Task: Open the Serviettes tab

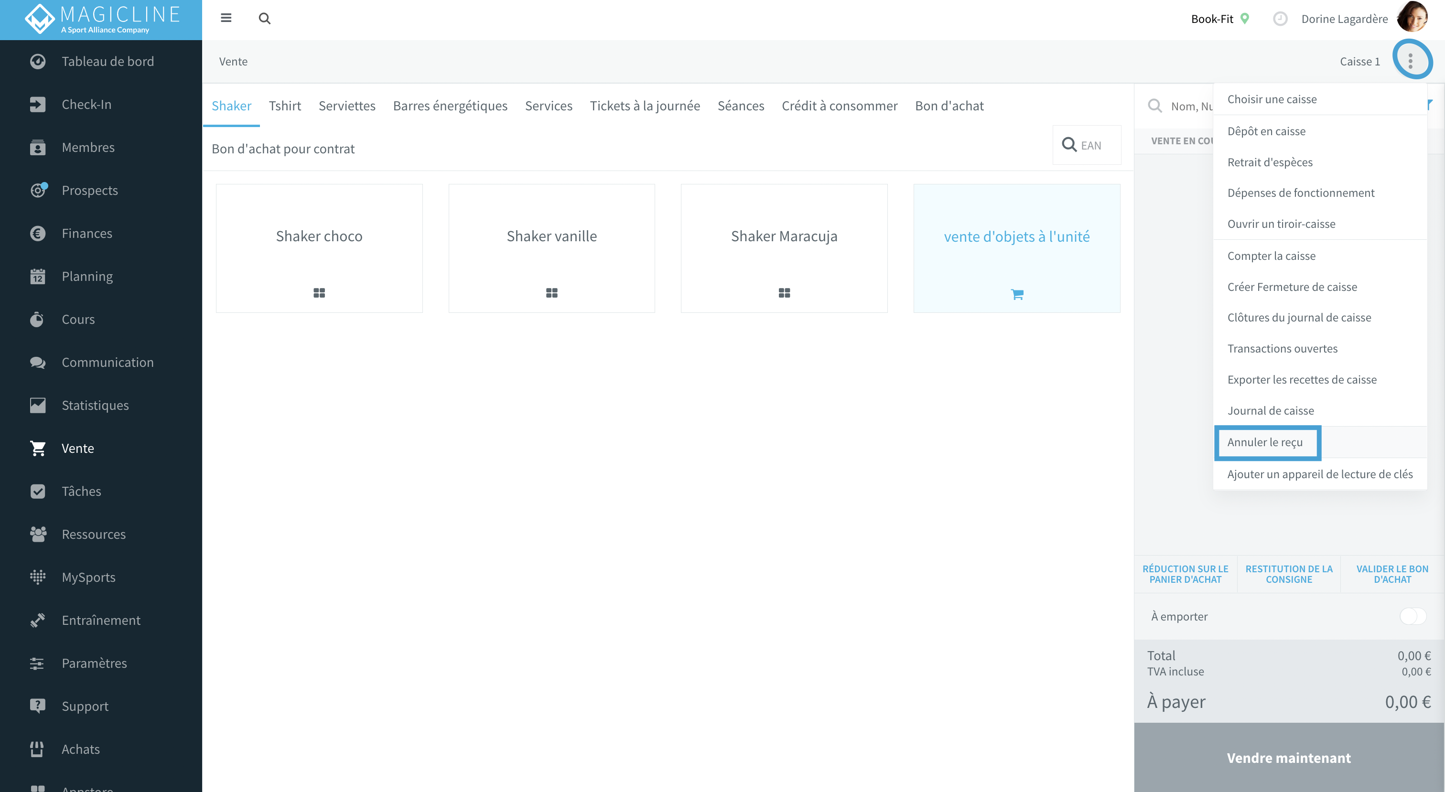Action: coord(346,106)
